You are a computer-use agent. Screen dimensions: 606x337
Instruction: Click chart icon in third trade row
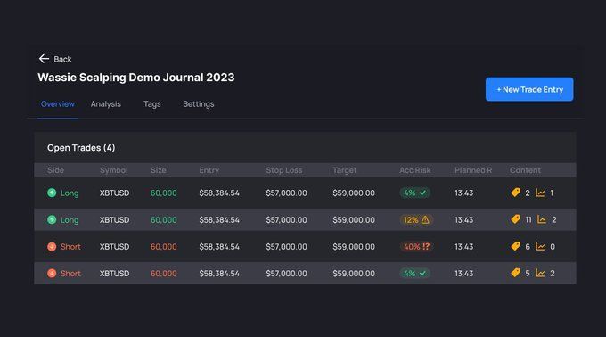(x=540, y=247)
